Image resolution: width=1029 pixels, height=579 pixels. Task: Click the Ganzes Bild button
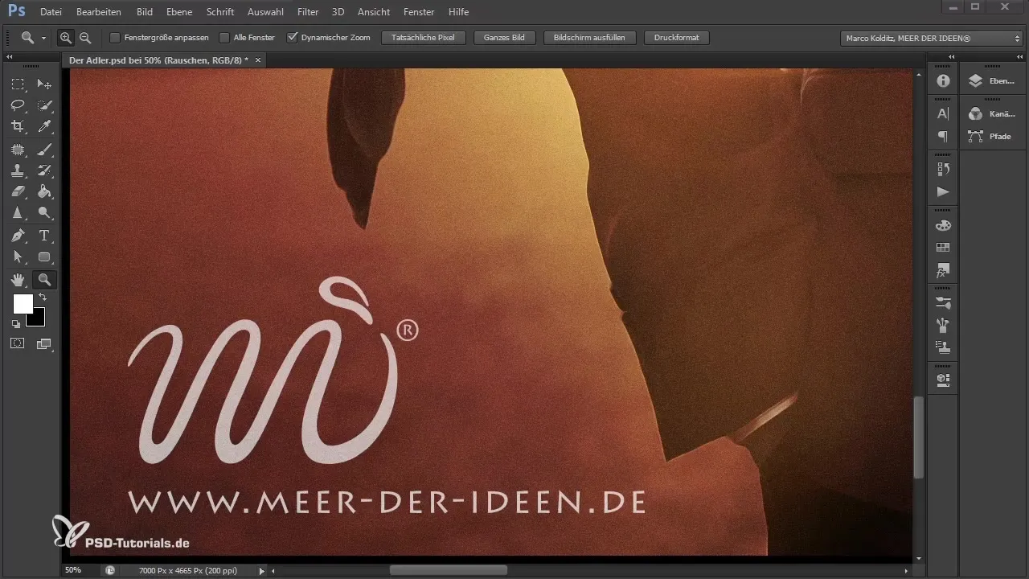(505, 38)
